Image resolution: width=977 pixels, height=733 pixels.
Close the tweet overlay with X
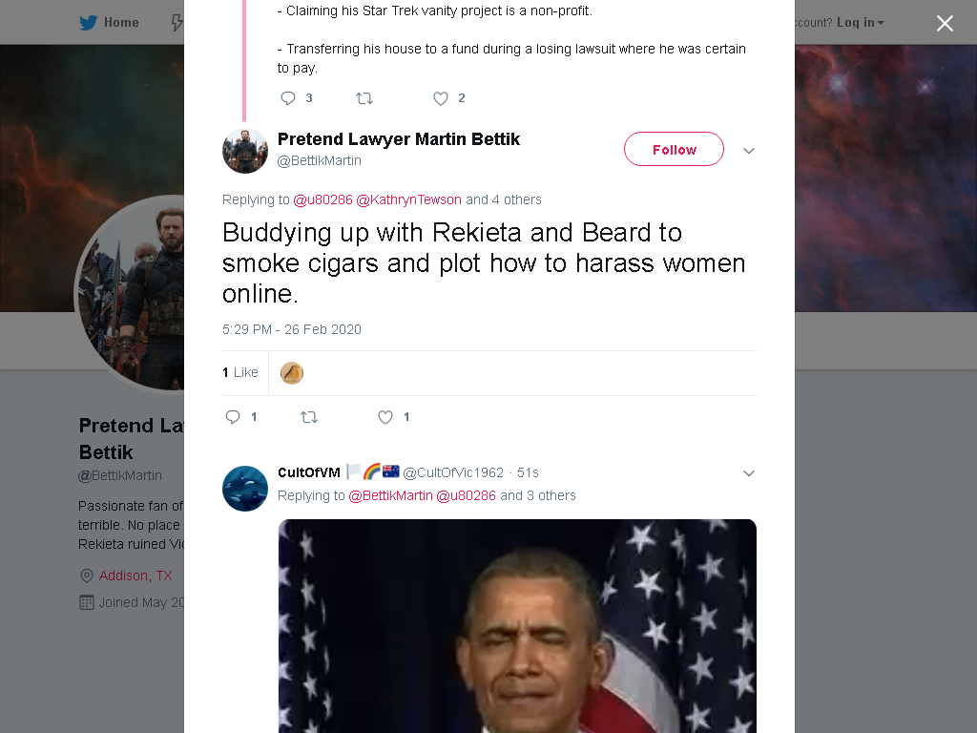945,23
